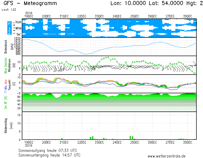Click the GFS – Meteogramm title
203x158 pixels.
[x=30, y=4]
